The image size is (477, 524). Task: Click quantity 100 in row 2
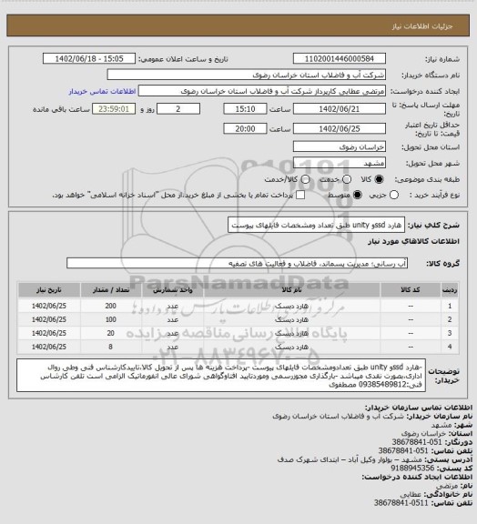pyautogui.click(x=111, y=319)
